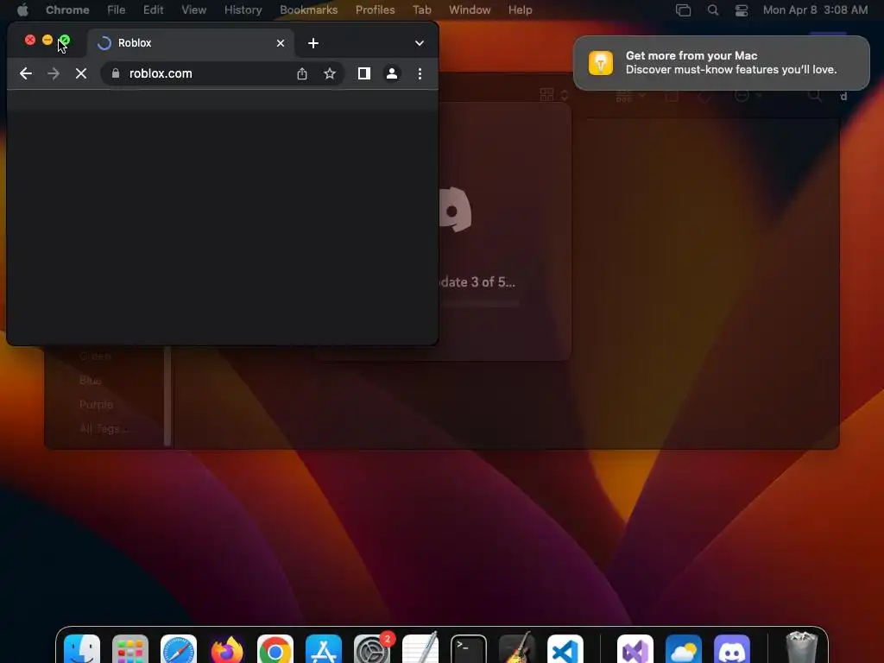Open the Bookmarks menu

pyautogui.click(x=309, y=9)
